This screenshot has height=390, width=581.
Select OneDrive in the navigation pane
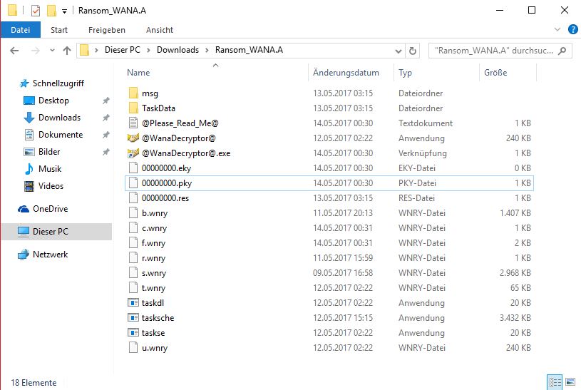pos(49,209)
